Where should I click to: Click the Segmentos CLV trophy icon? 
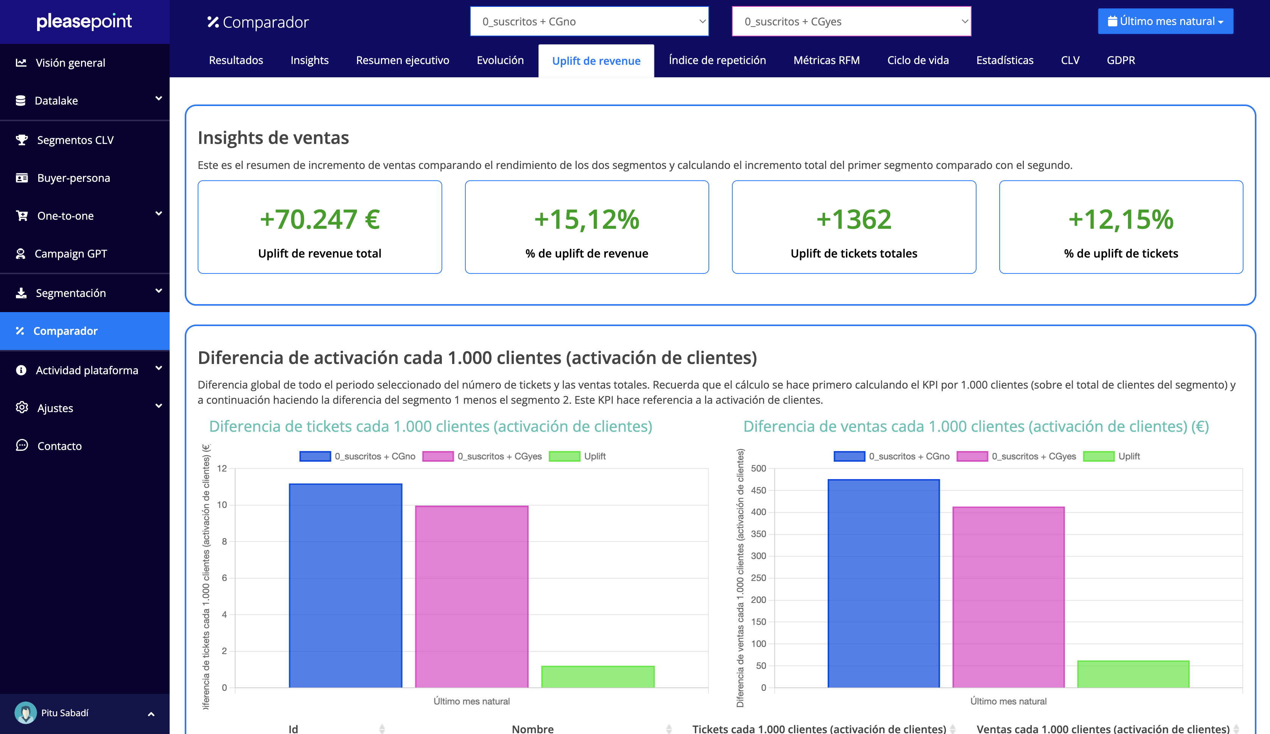(x=21, y=140)
